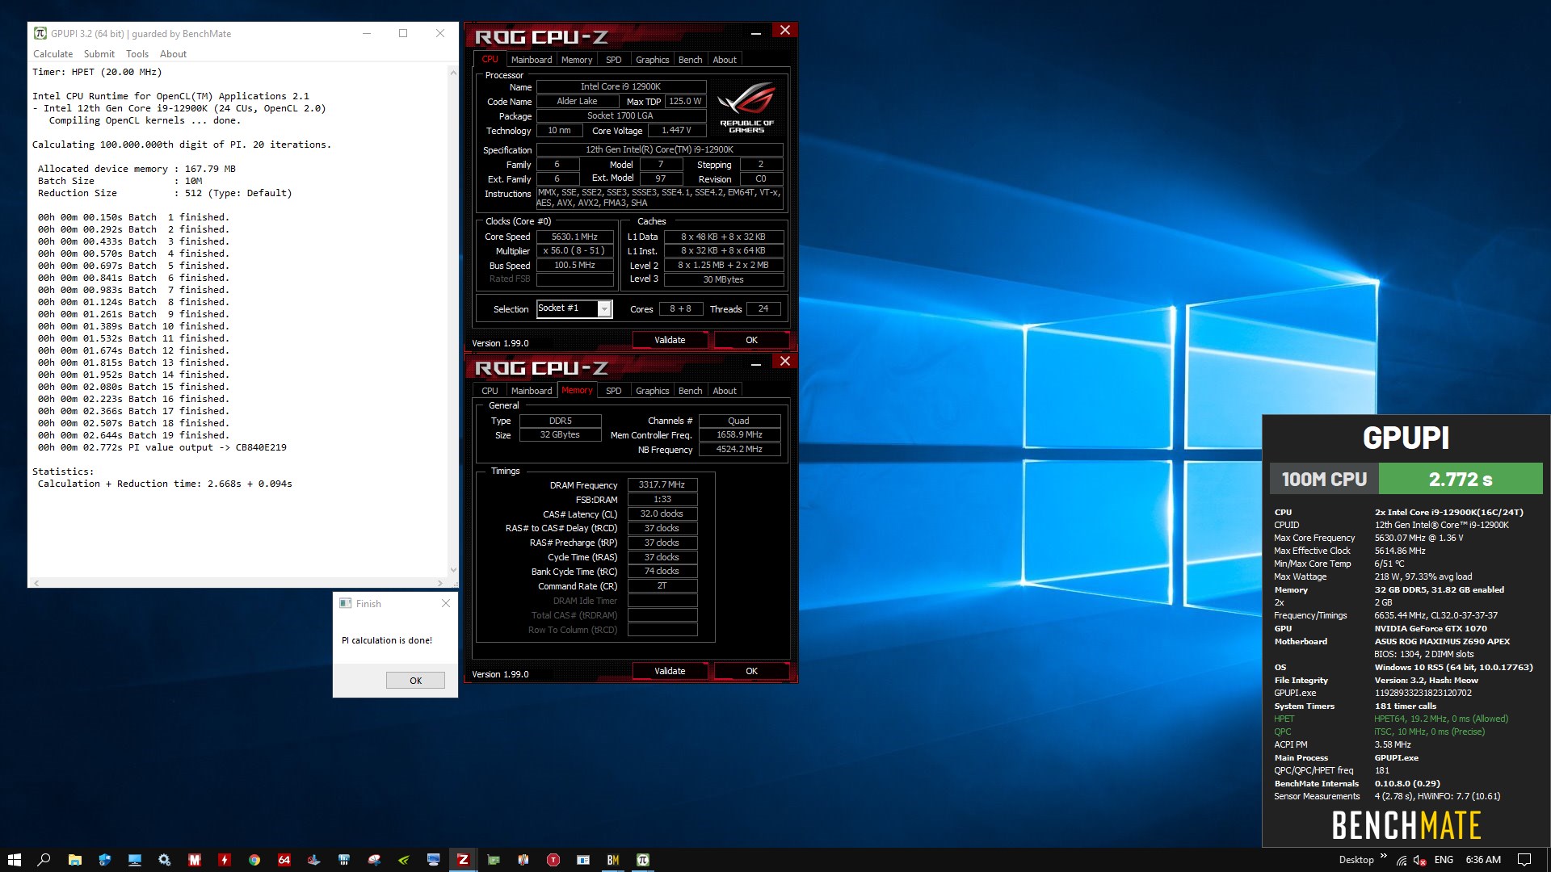Click OK in the Finish dialog
Viewport: 1551px width, 872px height.
[415, 680]
